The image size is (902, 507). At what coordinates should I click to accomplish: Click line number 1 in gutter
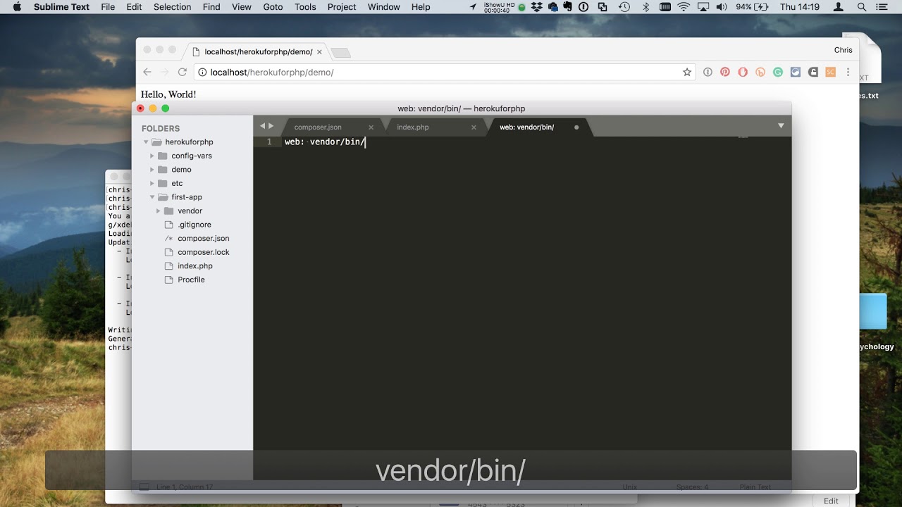[x=268, y=142]
